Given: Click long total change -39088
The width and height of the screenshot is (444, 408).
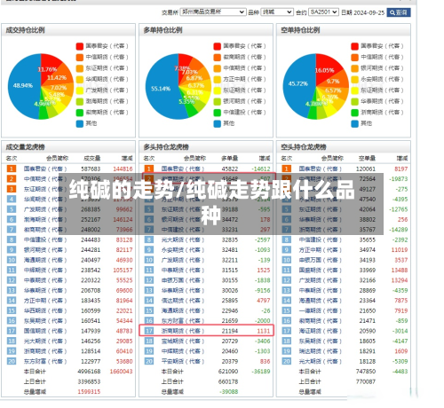Looking at the screenshot, I should [229, 392].
